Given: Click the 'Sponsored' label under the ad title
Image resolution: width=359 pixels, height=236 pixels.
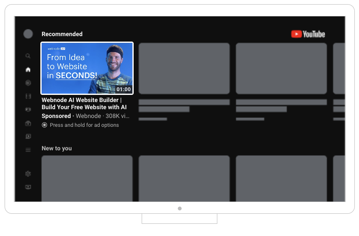Looking at the screenshot, I should (56, 116).
